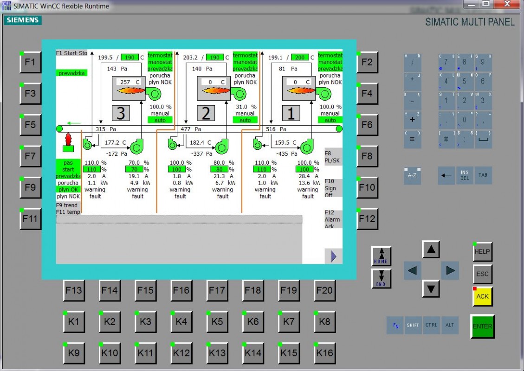Toggle the A-Z keyboard mode key
Screen dimensions: 524x371
click(413, 175)
